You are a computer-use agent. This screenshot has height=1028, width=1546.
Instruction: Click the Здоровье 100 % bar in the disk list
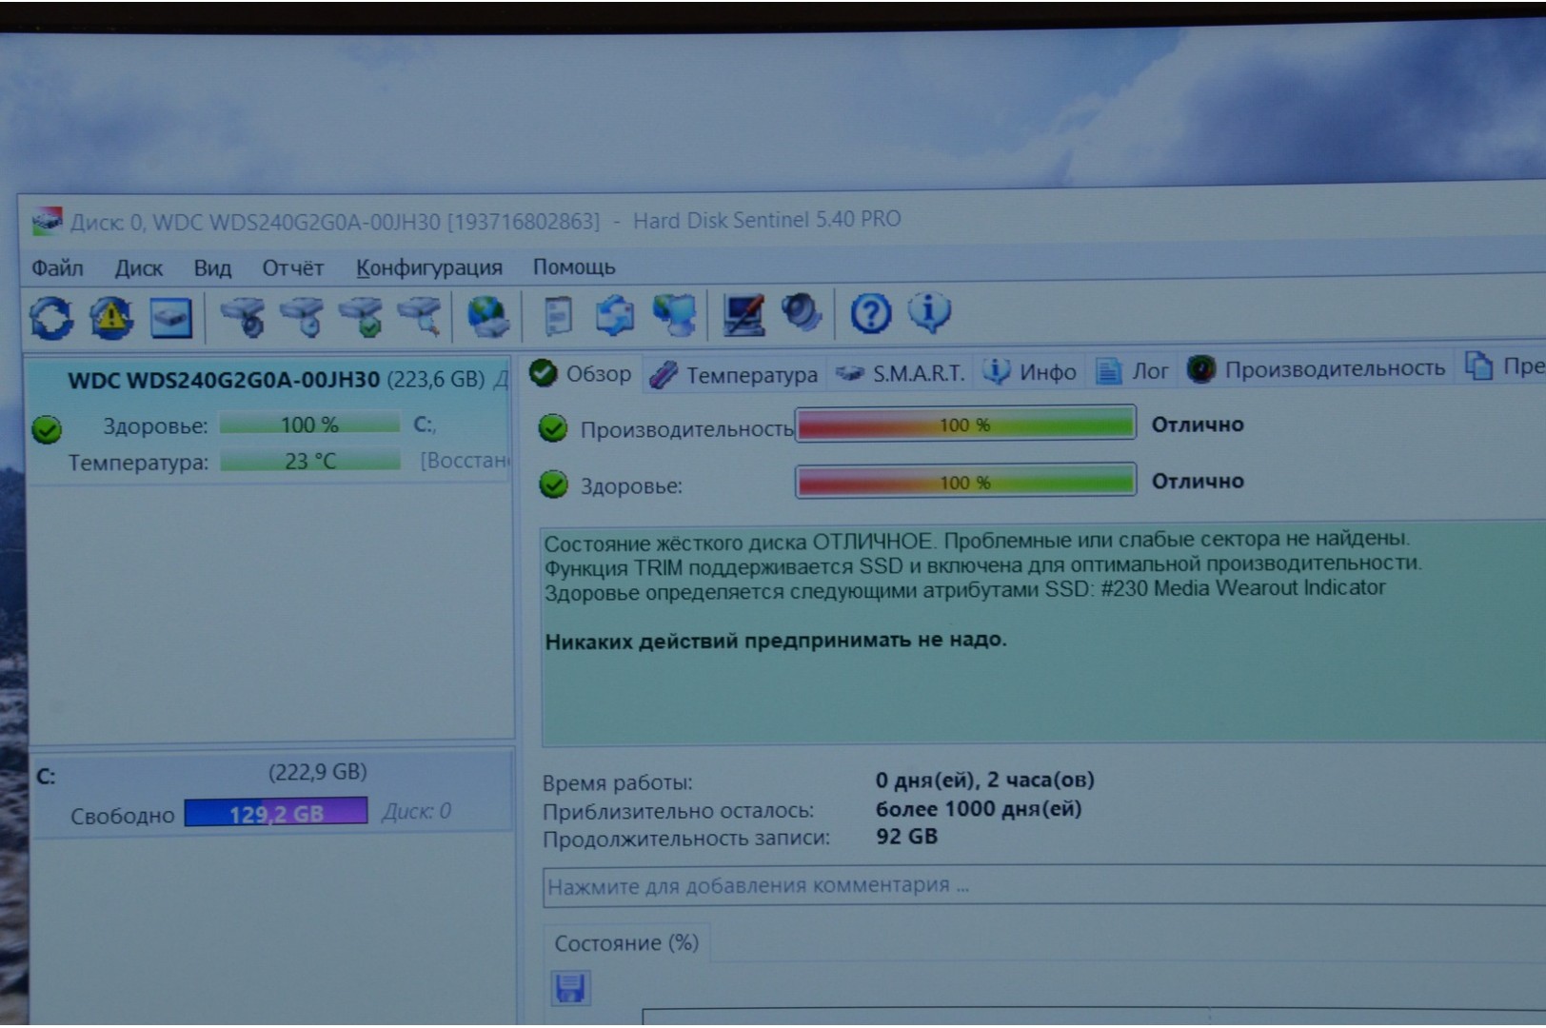[x=309, y=425]
